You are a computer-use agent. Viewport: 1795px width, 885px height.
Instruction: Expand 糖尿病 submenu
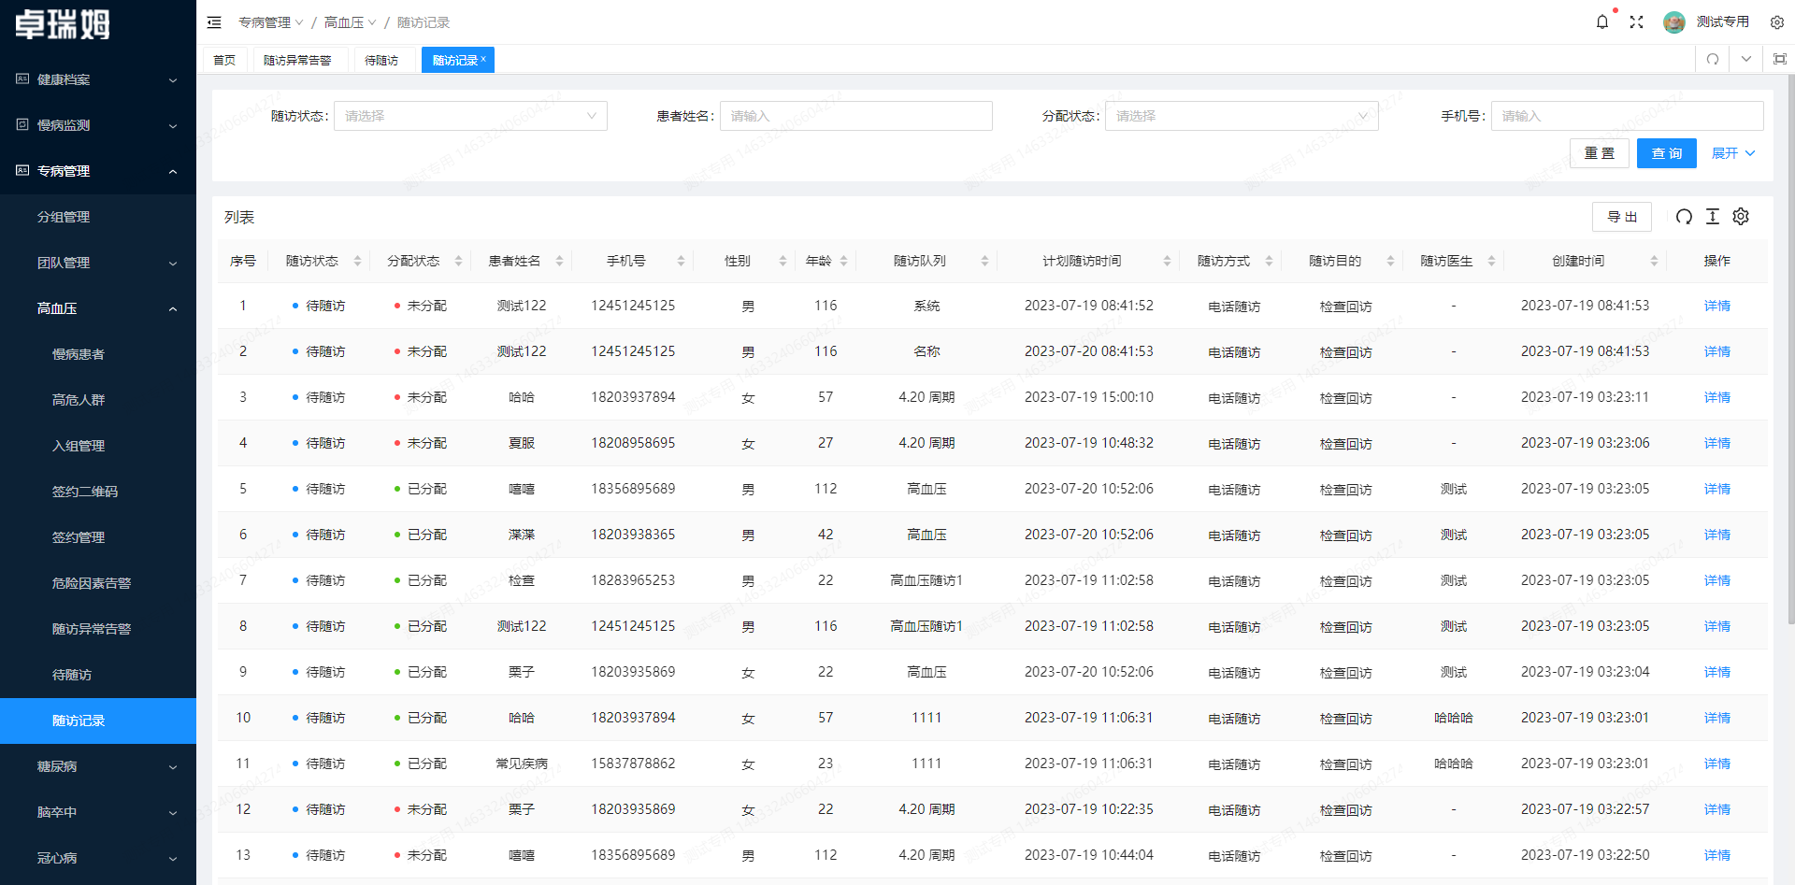point(98,766)
